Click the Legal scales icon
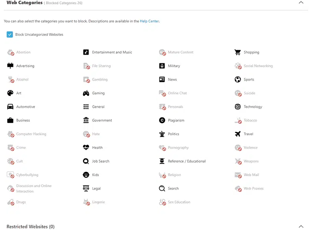This screenshot has width=315, height=230. tap(86, 188)
